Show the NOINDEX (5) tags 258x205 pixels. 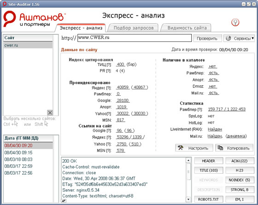point(240,180)
